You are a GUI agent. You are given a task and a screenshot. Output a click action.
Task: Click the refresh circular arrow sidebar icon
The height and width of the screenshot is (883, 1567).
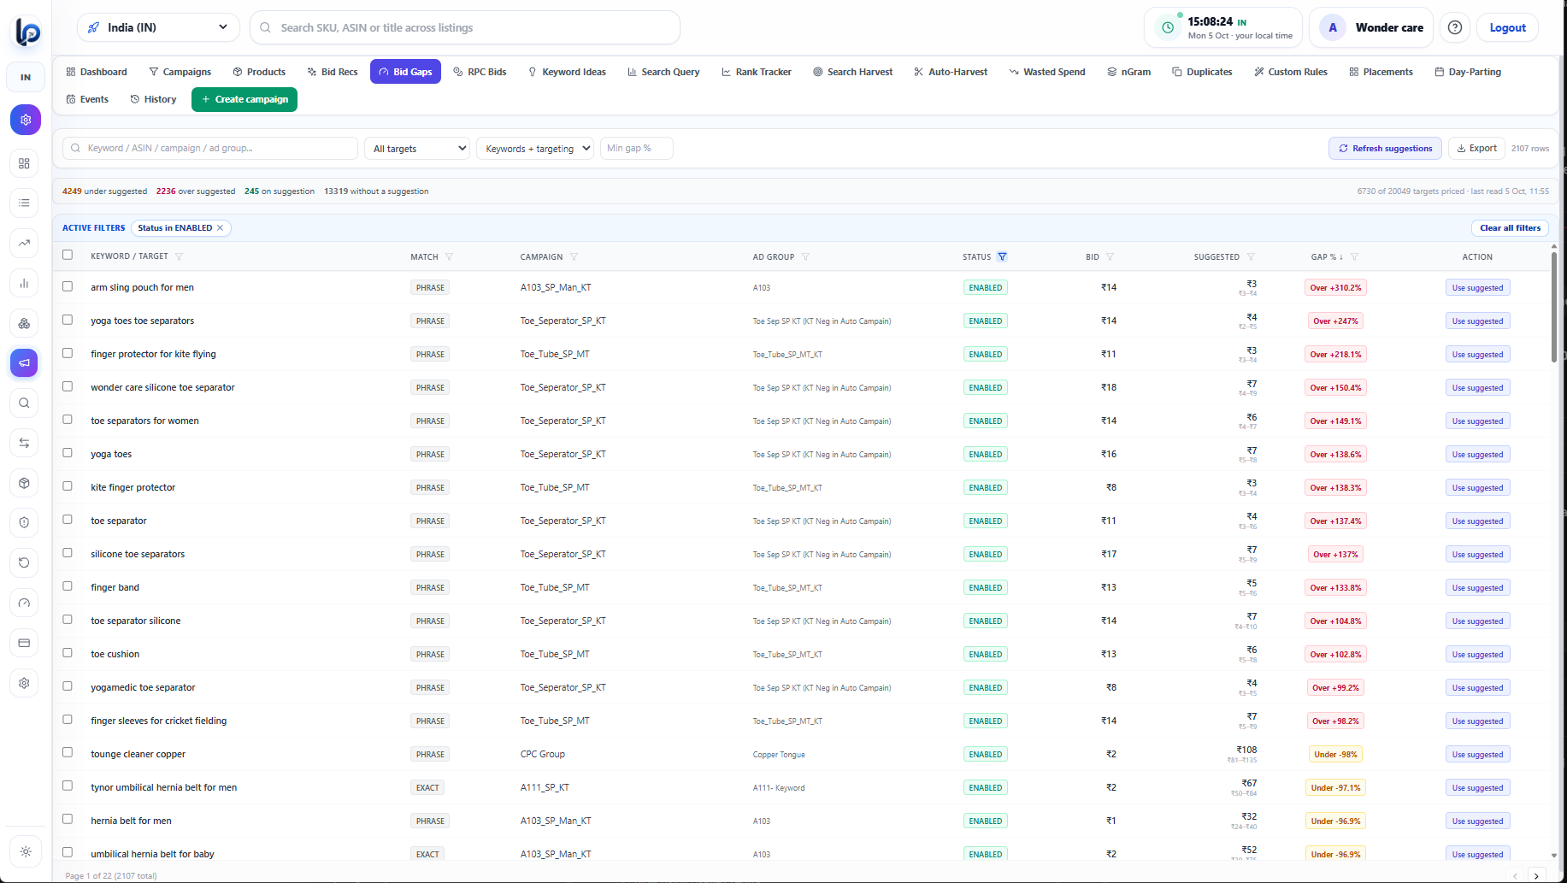tap(25, 562)
